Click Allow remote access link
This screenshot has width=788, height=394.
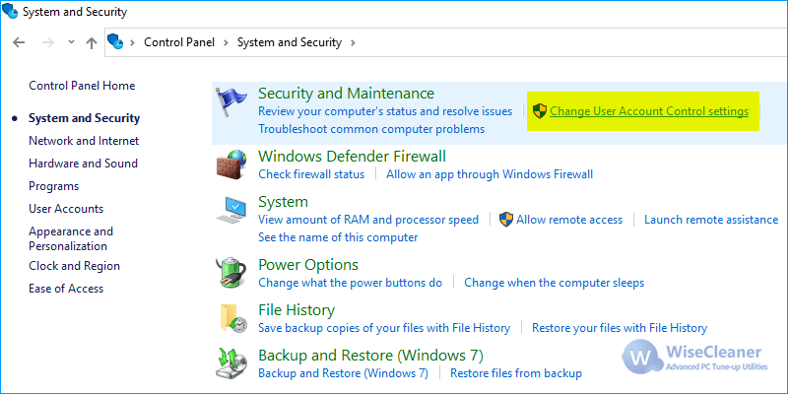[569, 220]
